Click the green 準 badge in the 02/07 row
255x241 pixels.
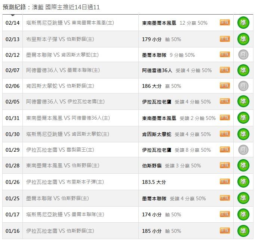[x=243, y=70]
